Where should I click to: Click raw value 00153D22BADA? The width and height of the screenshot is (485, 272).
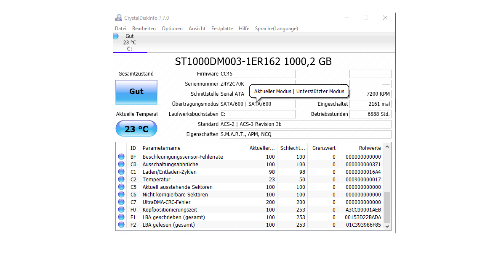coord(363,217)
